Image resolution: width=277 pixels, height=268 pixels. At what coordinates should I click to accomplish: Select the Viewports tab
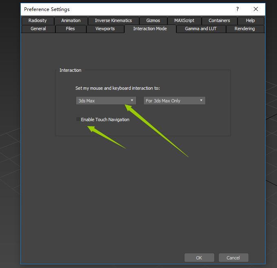pyautogui.click(x=105, y=29)
